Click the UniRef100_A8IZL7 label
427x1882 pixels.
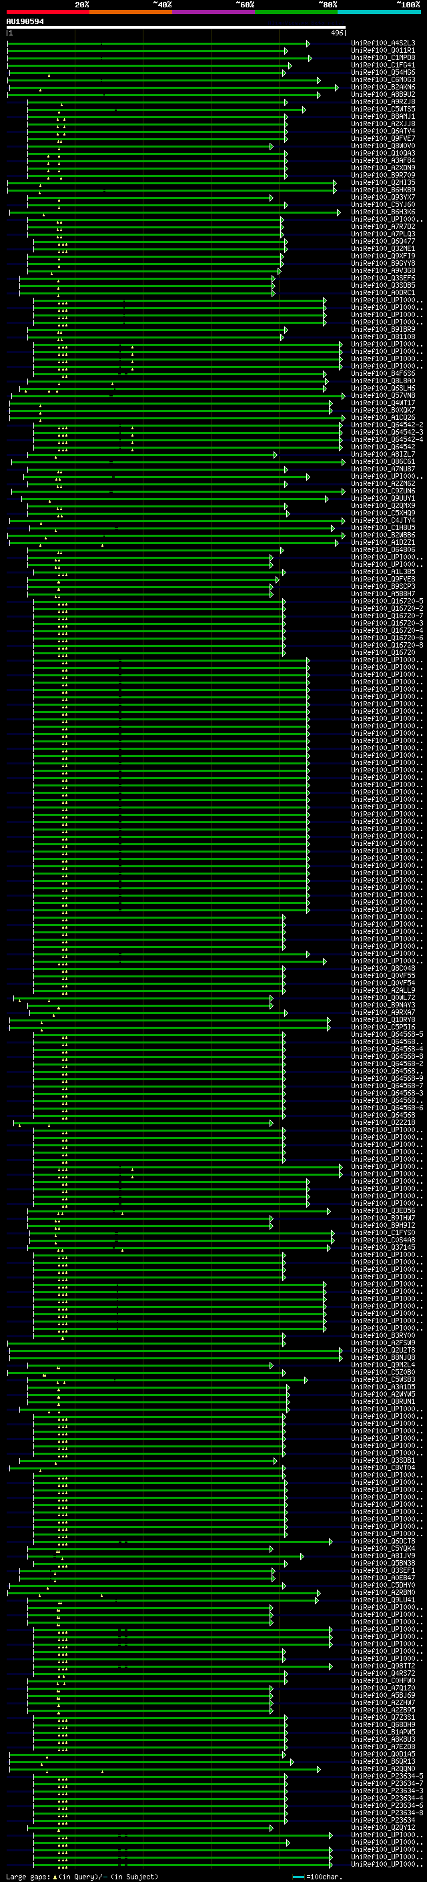[383, 454]
